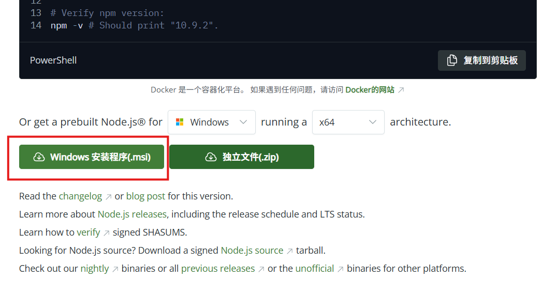This screenshot has height=294, width=557.
Task: Visit the previous releases link
Action: [218, 269]
